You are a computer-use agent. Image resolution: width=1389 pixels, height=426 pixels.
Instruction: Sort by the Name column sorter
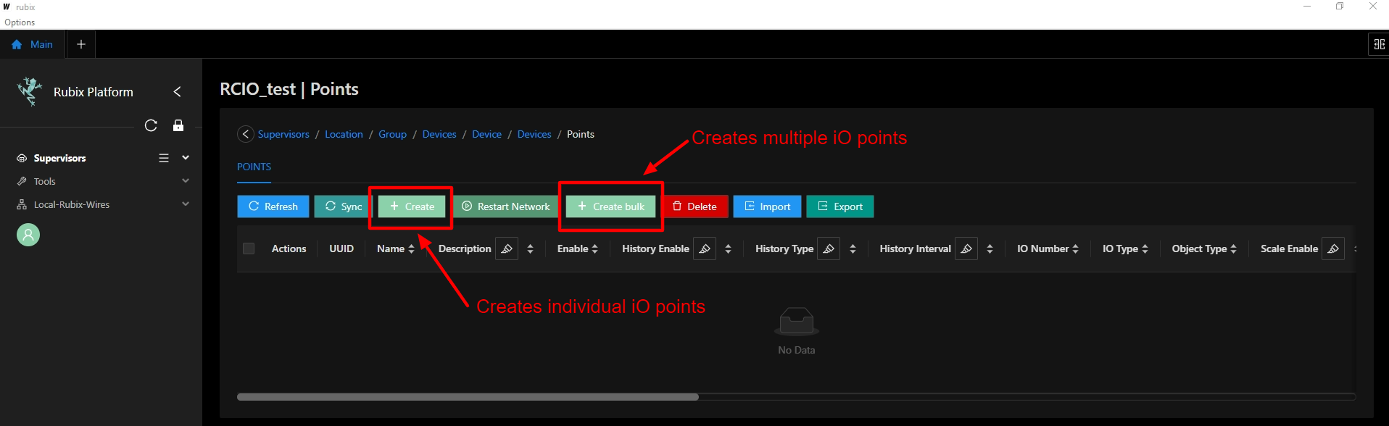[x=412, y=248]
